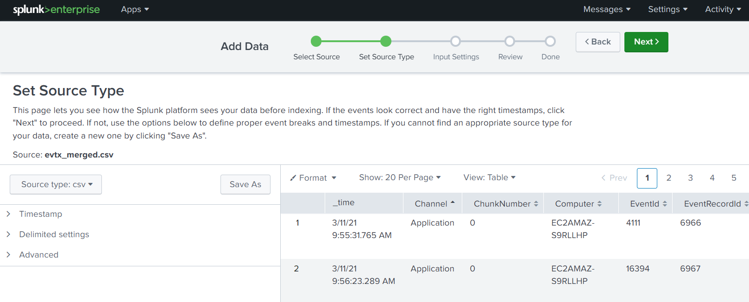Select the Set Source Type step circle

(x=386, y=41)
